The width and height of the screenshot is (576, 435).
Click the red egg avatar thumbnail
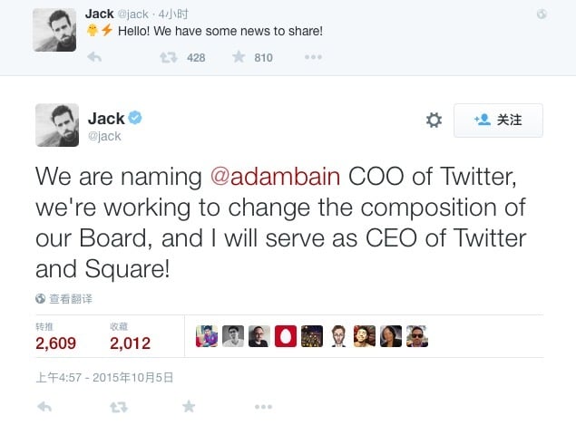point(286,336)
